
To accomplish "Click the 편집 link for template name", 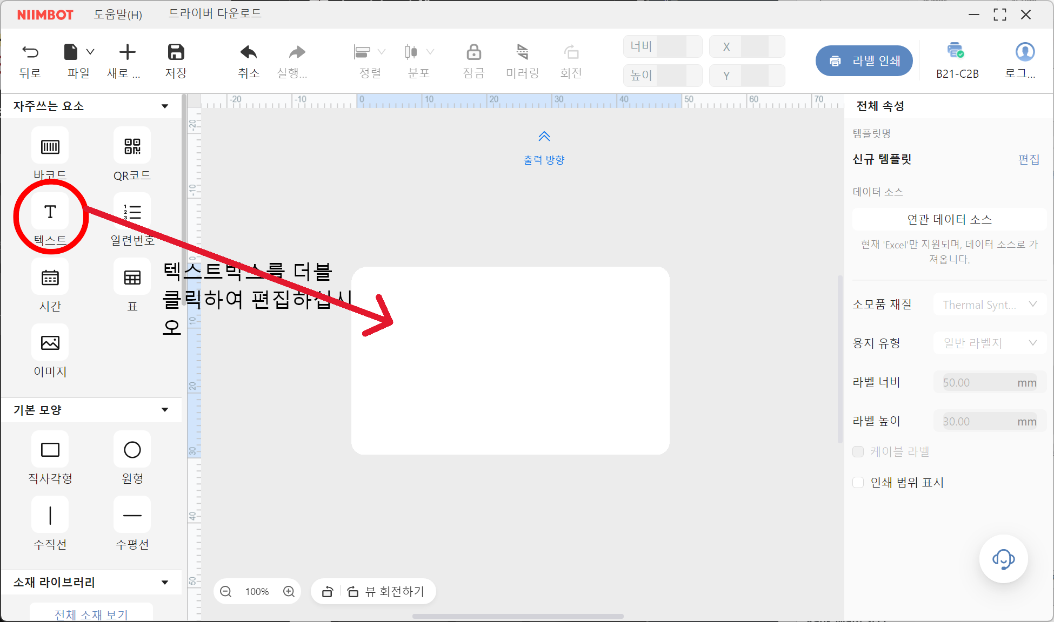I will (1029, 159).
